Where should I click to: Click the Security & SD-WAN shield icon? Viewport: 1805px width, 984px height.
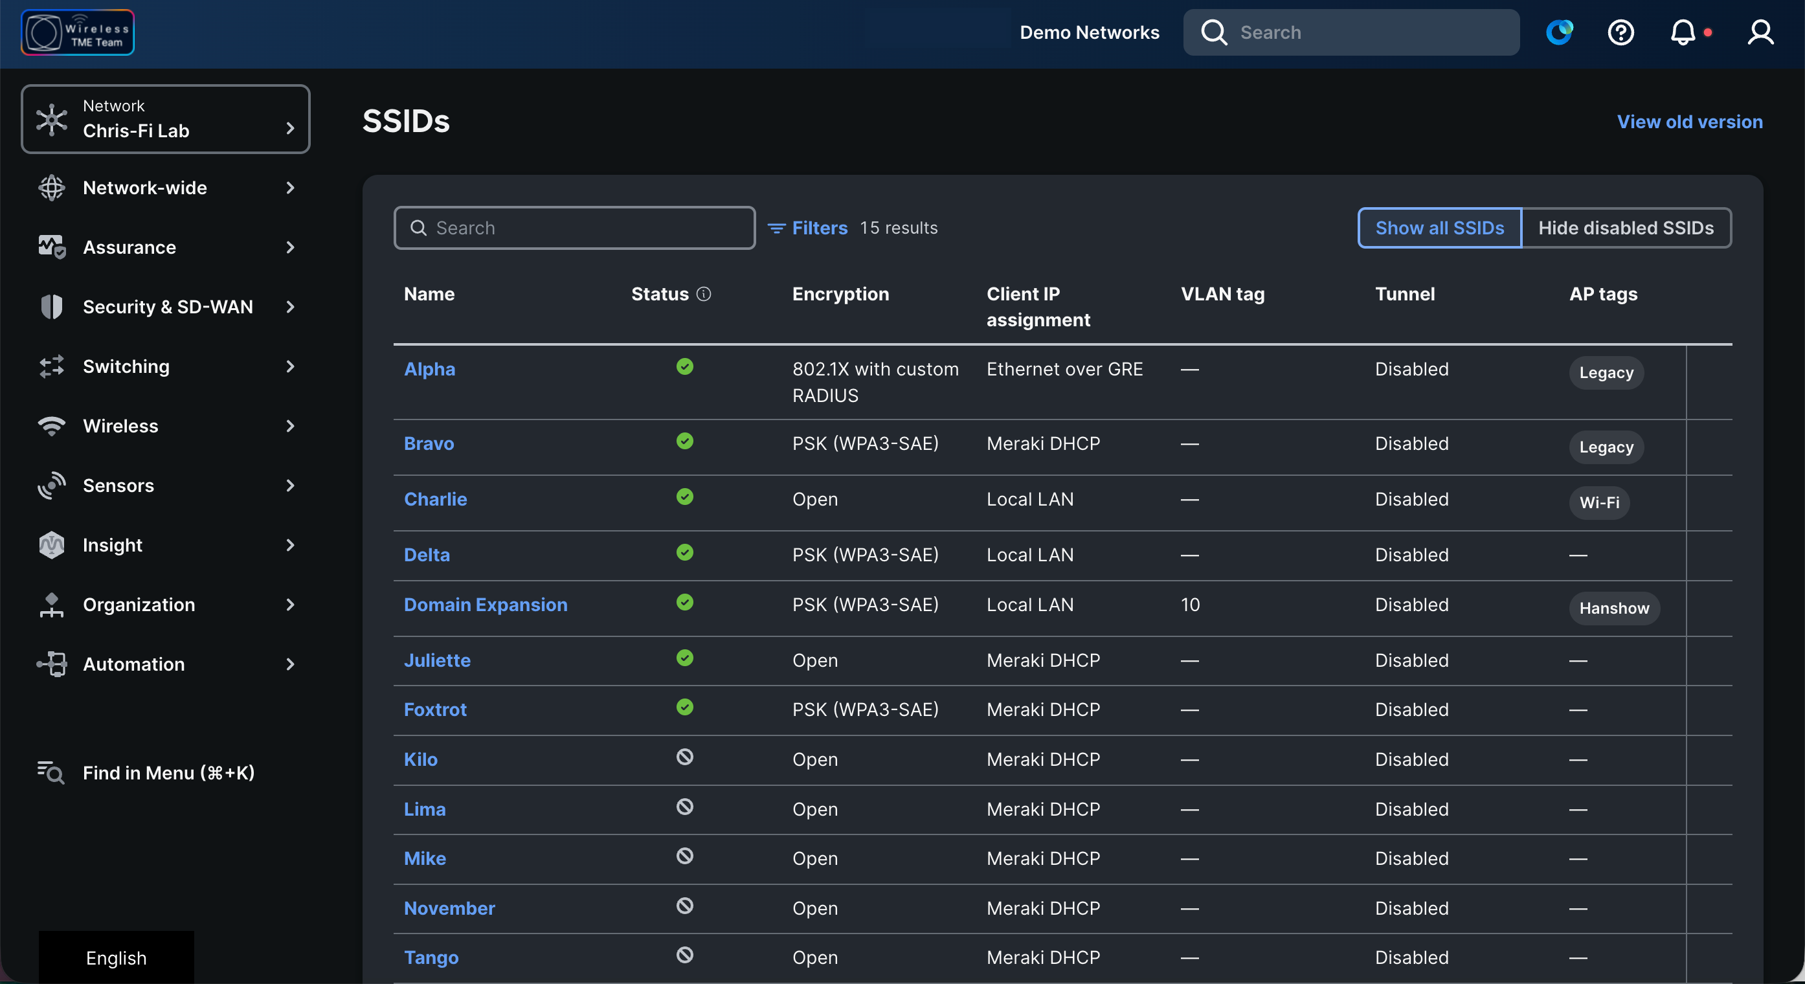click(51, 307)
